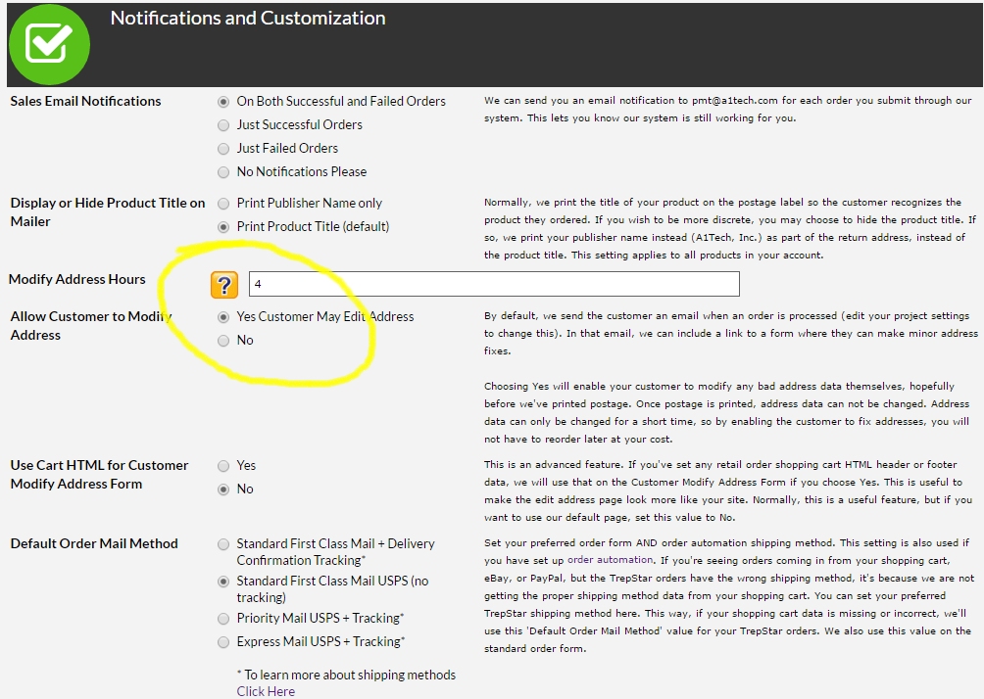Select On Both Successful and Failed Orders
The width and height of the screenshot is (984, 699).
[x=223, y=102]
